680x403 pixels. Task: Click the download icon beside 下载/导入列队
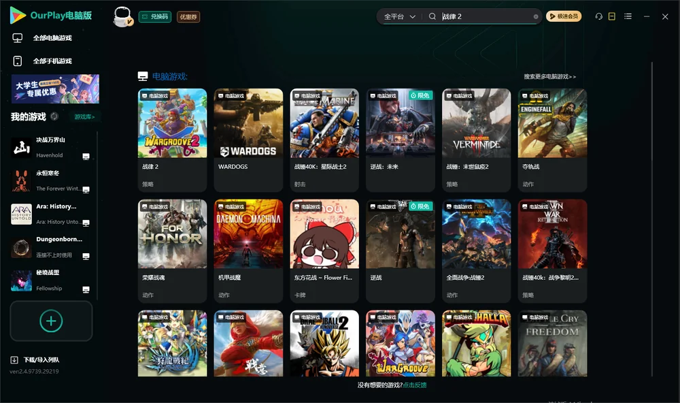click(14, 359)
